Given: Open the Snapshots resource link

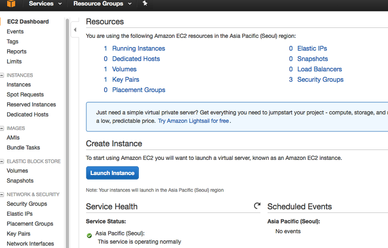Looking at the screenshot, I should (313, 59).
